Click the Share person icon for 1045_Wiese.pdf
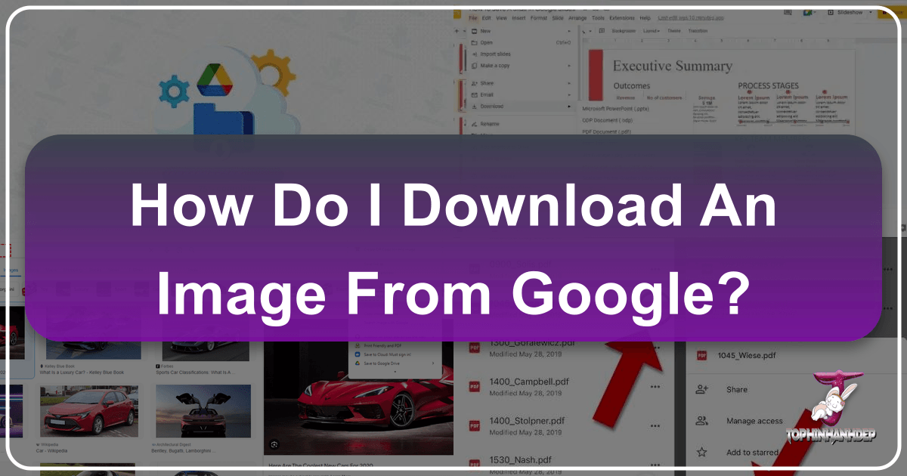This screenshot has width=907, height=476. click(701, 389)
